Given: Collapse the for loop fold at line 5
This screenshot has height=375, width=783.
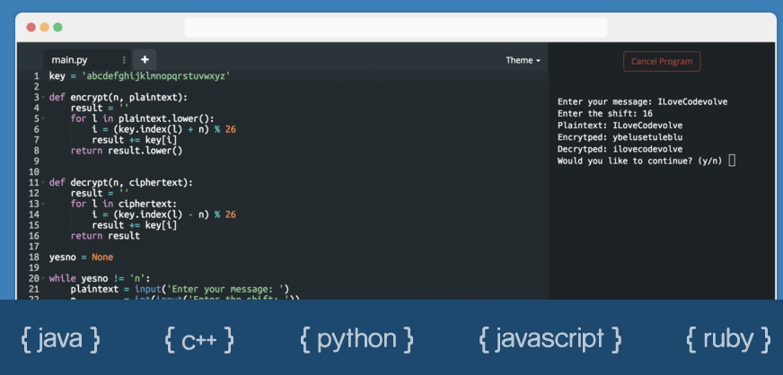Looking at the screenshot, I should coord(42,118).
